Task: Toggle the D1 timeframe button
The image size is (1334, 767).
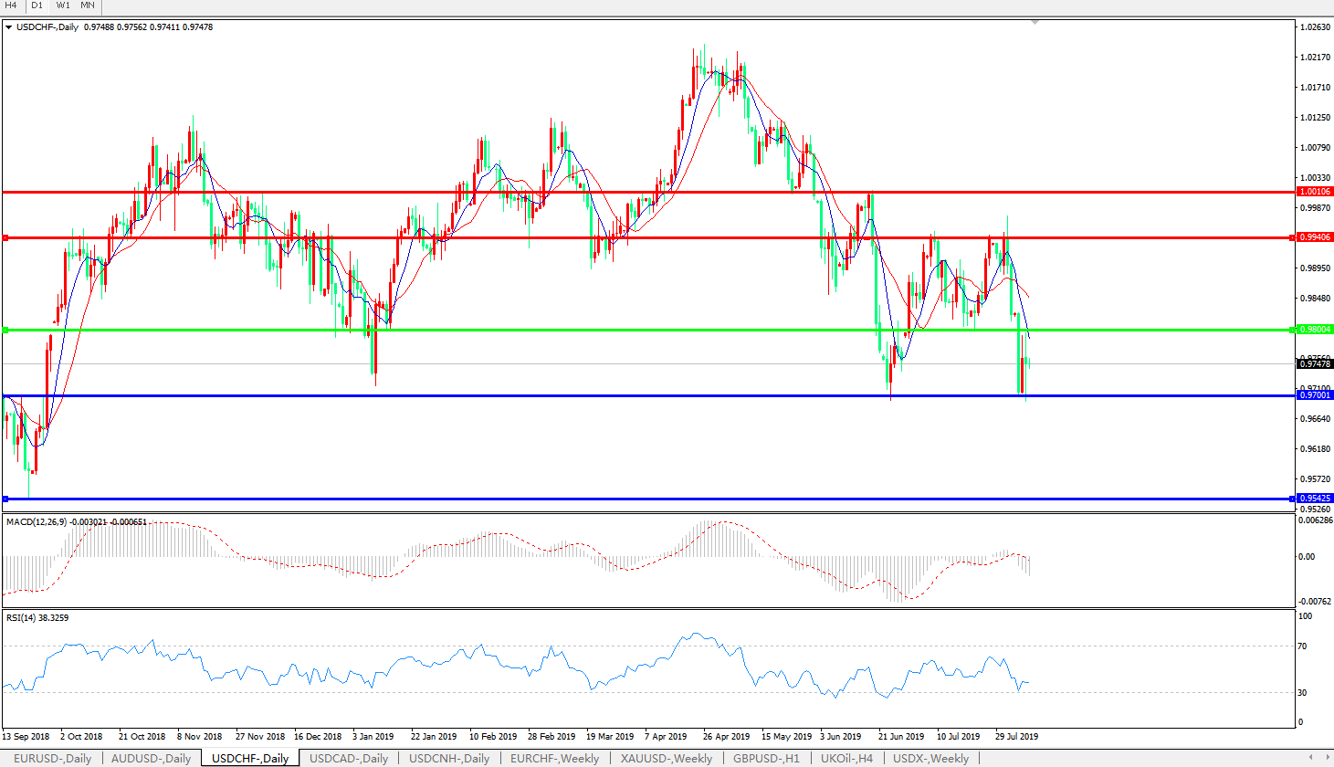Action: pos(37,5)
